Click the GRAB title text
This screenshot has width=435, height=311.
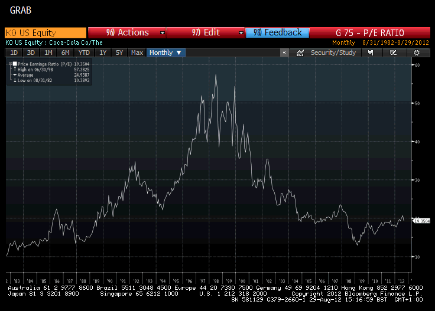point(21,10)
